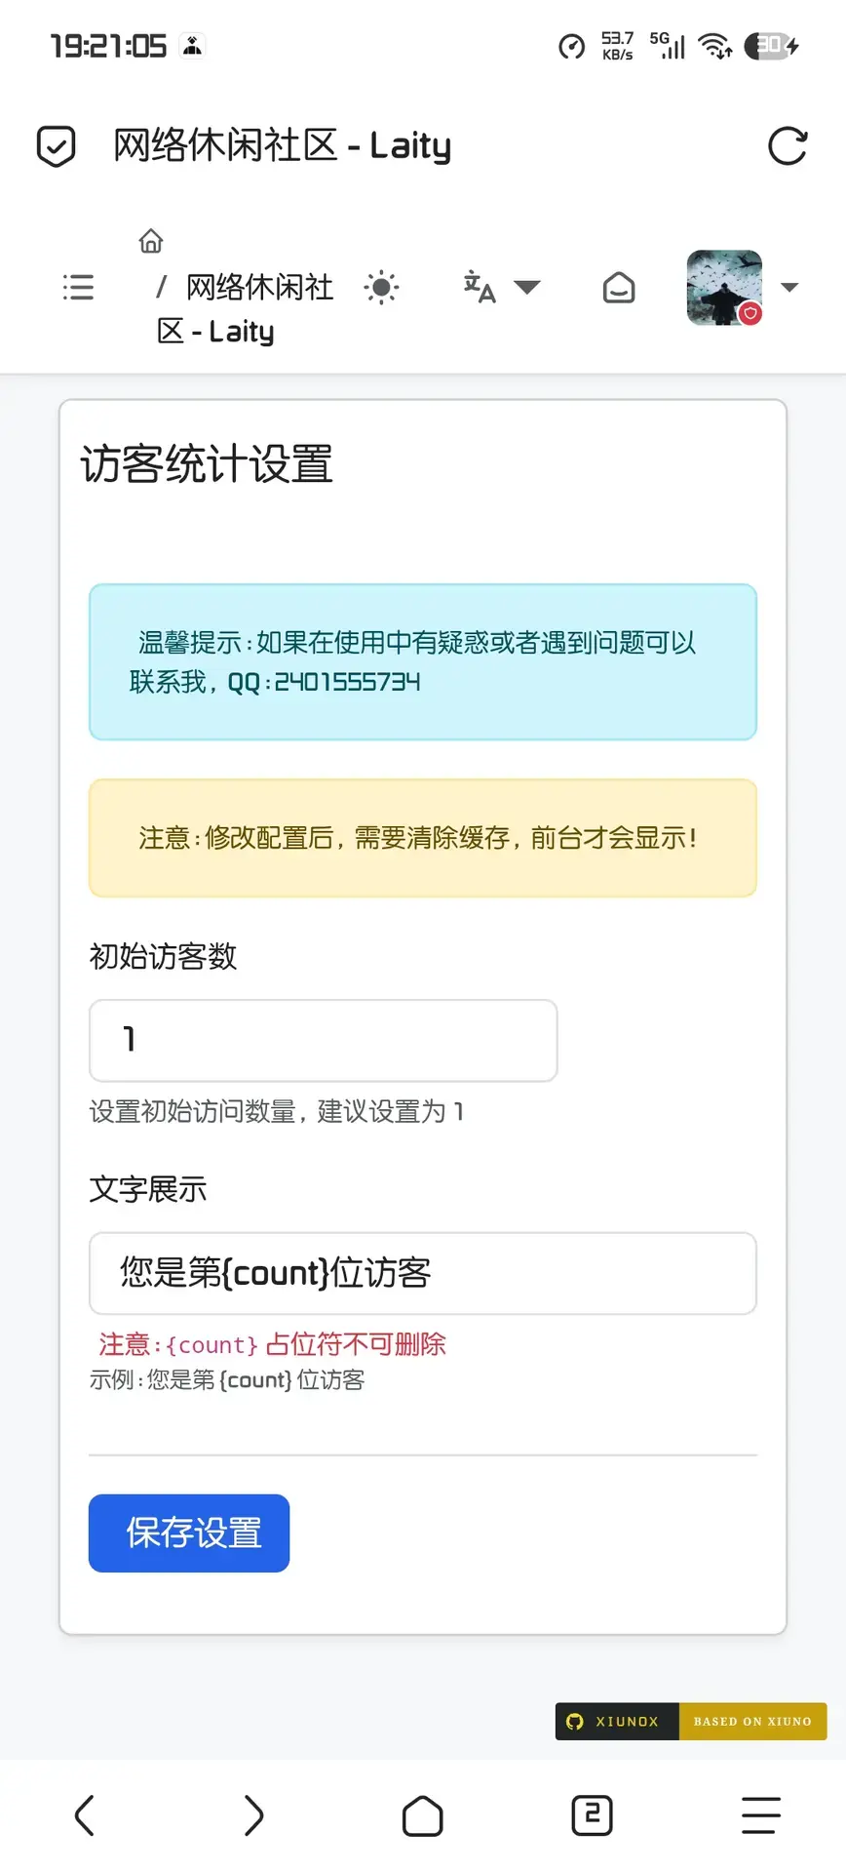Tap the browser home button
This screenshot has width=846, height=1872.
click(422, 1815)
